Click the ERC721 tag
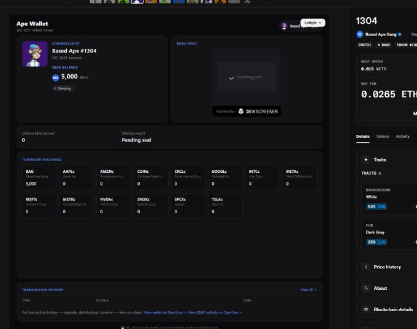417x329 pixels. click(365, 45)
